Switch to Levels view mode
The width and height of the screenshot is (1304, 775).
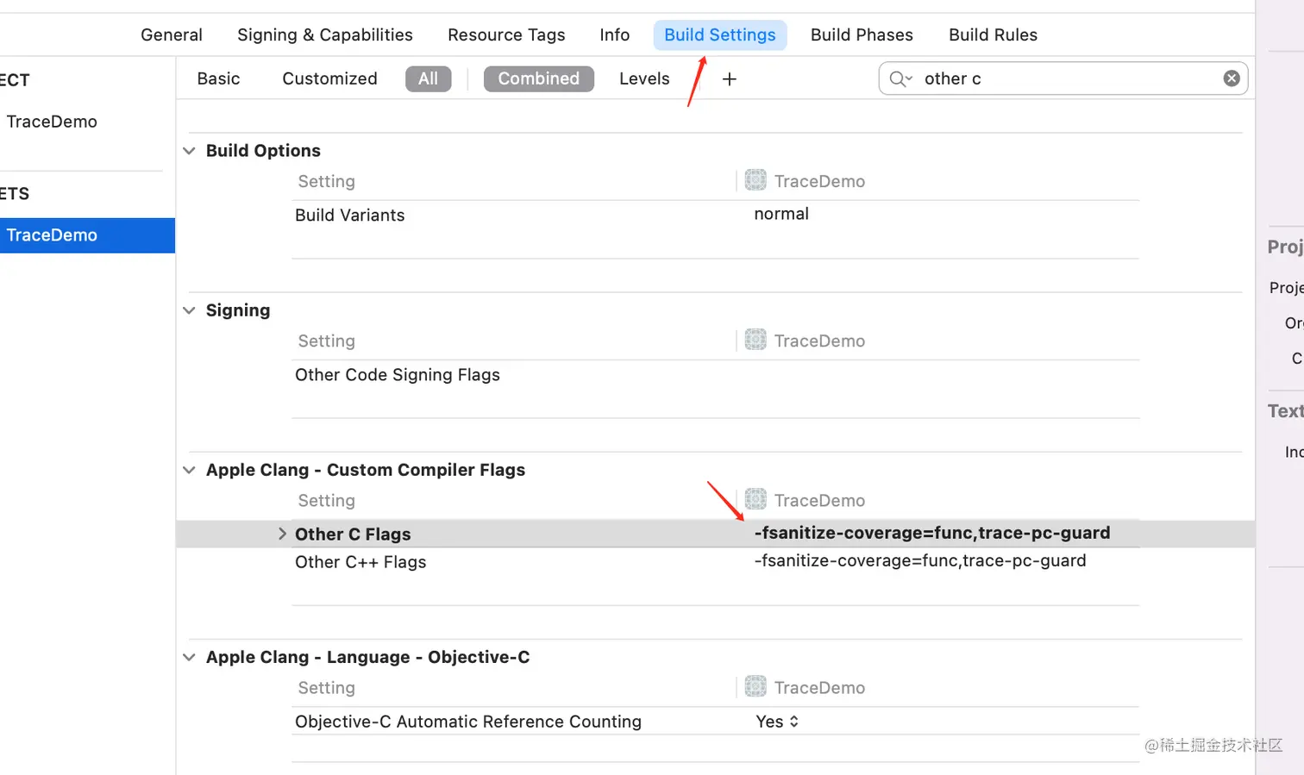point(643,78)
